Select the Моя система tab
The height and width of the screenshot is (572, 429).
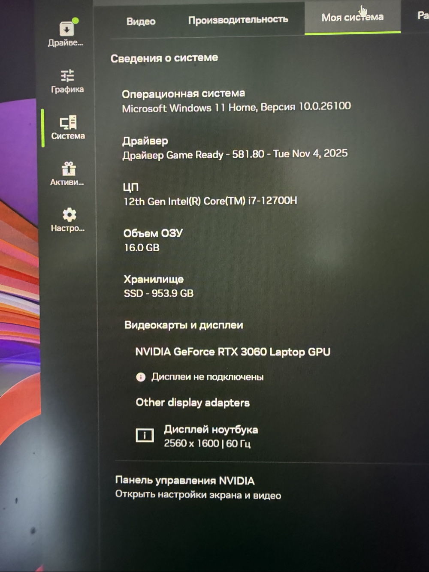pyautogui.click(x=353, y=18)
